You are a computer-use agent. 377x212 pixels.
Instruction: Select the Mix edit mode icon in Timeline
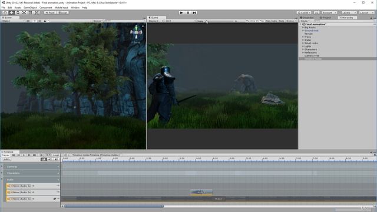tap(44, 160)
